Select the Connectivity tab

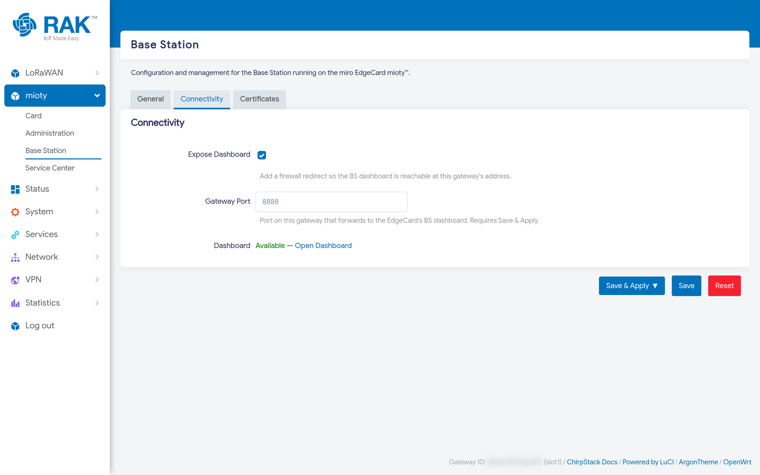[x=202, y=99]
